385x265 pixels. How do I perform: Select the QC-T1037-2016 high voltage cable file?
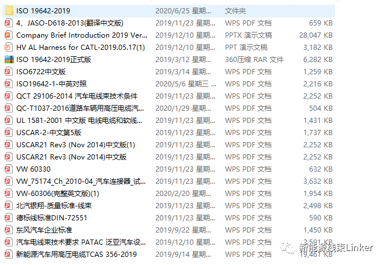point(77,108)
